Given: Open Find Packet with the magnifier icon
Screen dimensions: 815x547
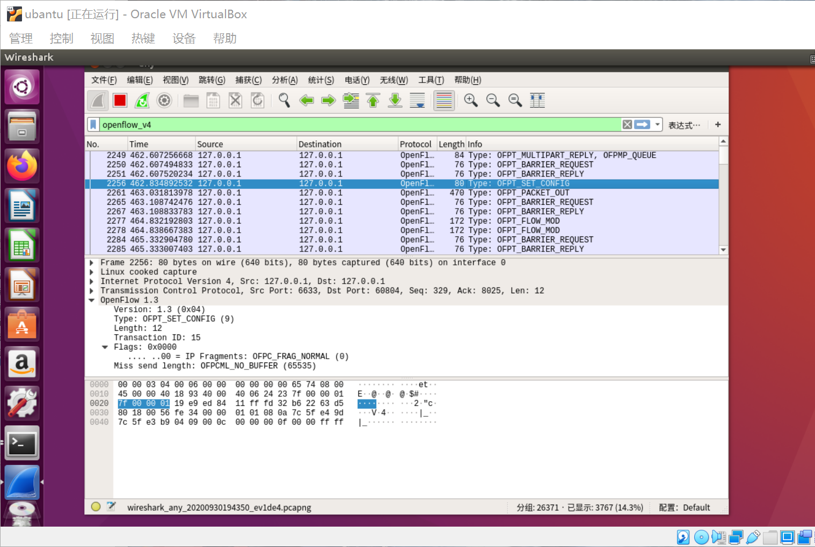Looking at the screenshot, I should point(284,100).
